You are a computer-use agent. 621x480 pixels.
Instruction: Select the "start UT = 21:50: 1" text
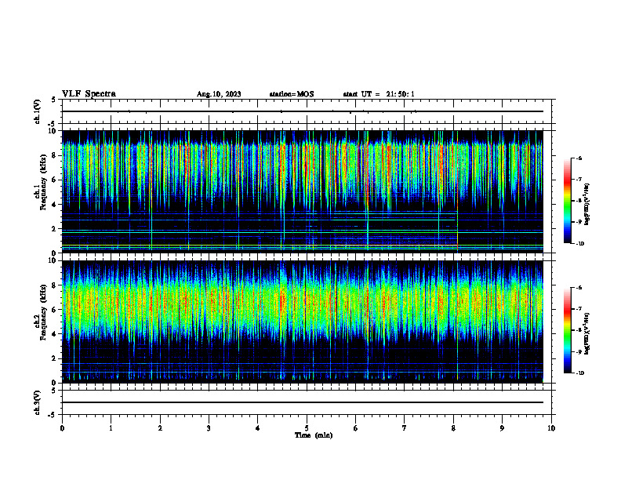379,94
